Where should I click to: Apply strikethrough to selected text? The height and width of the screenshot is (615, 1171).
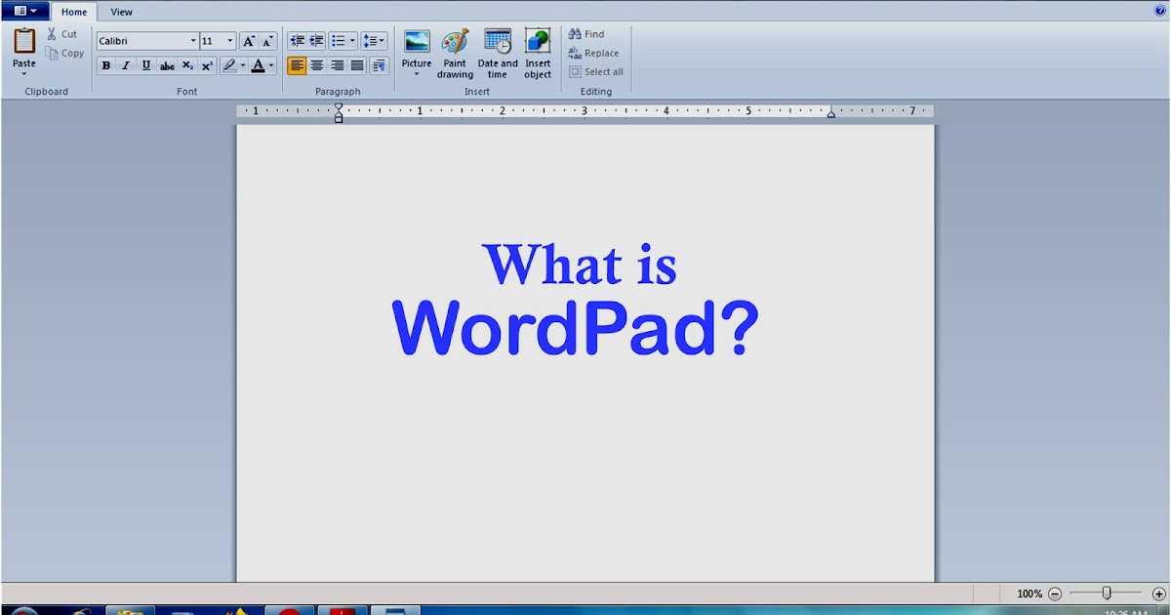point(166,65)
